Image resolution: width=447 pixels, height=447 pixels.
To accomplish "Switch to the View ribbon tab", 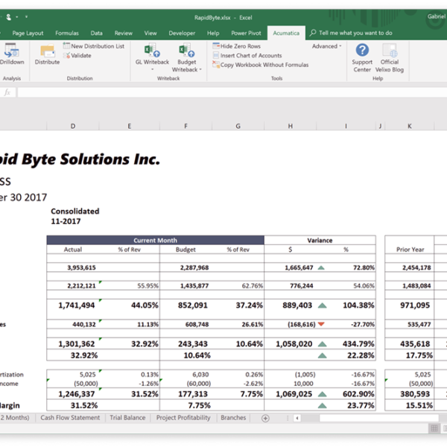I will 150,33.
